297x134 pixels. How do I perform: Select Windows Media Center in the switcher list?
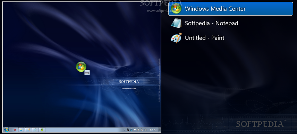(x=230, y=9)
